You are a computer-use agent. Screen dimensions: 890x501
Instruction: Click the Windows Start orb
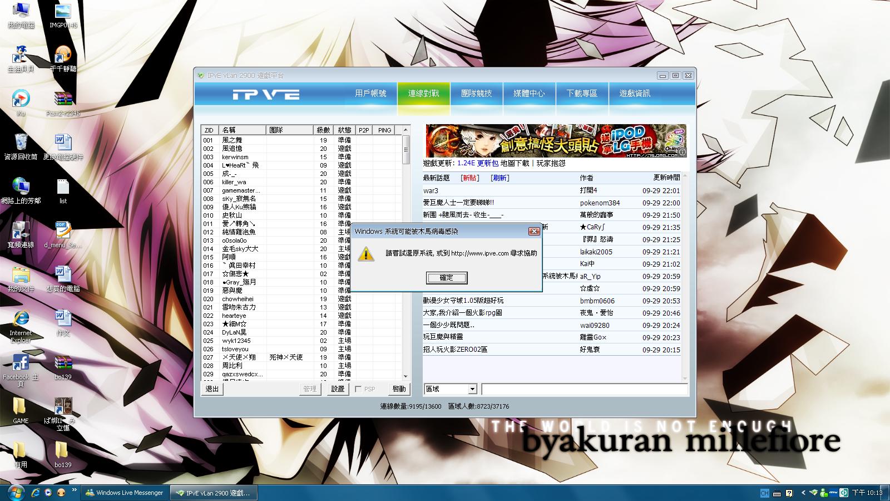click(x=15, y=492)
